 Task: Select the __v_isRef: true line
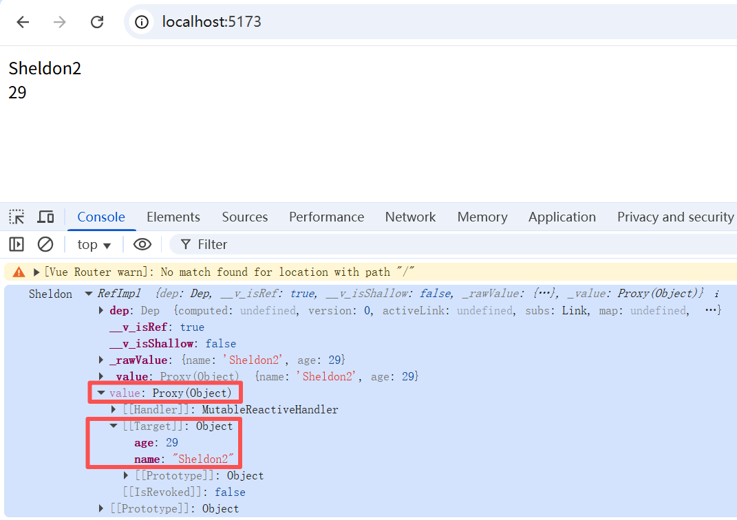coord(157,327)
